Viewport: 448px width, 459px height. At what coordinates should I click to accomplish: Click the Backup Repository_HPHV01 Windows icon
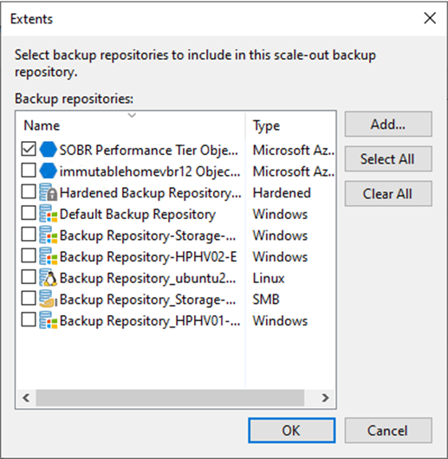(48, 320)
